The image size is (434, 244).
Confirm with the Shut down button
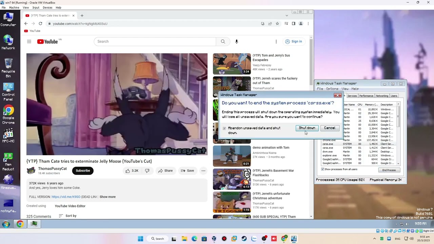coord(307,128)
